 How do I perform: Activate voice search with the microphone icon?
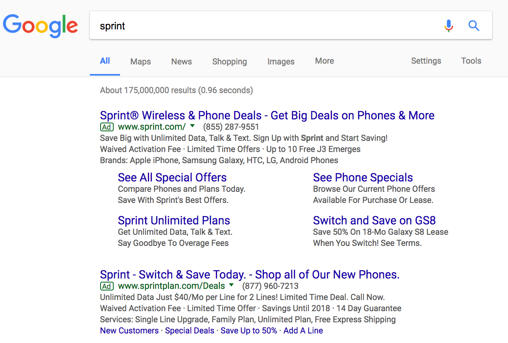[449, 25]
